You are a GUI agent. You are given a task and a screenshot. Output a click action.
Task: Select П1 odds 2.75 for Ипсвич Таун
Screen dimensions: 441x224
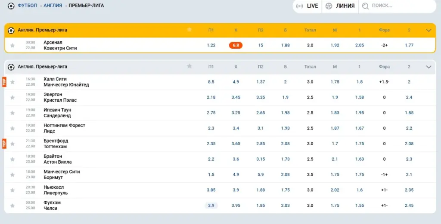click(211, 113)
